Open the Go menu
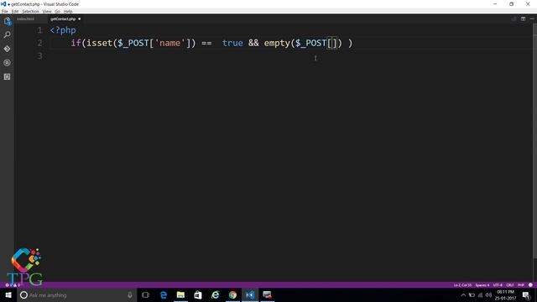The width and height of the screenshot is (537, 302). 57,11
